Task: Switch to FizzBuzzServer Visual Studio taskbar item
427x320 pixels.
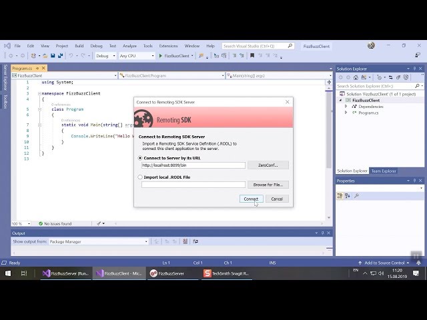Action: pyautogui.click(x=66, y=273)
